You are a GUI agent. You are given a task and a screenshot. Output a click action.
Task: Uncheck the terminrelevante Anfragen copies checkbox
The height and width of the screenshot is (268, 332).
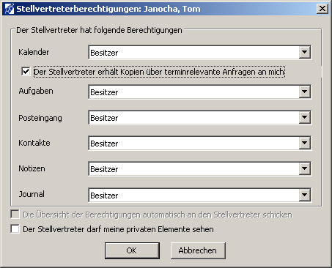tap(26, 72)
